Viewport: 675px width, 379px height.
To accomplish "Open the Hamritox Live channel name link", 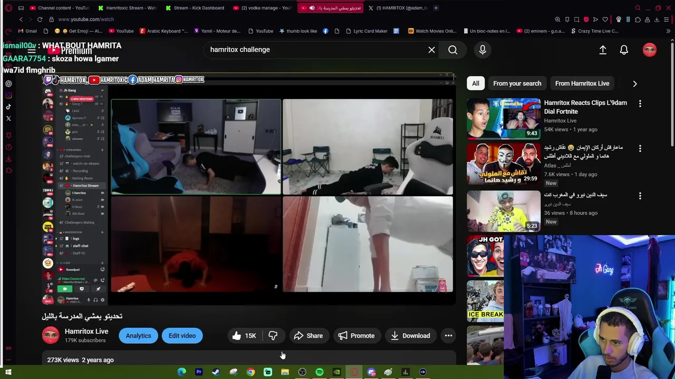I will click(x=86, y=332).
